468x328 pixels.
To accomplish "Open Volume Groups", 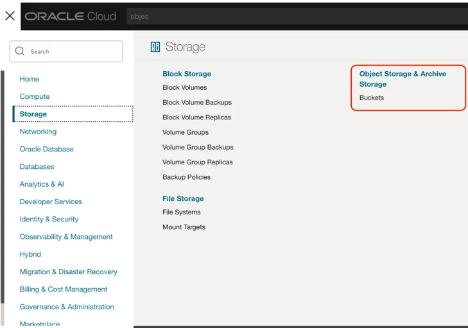I will coord(186,132).
